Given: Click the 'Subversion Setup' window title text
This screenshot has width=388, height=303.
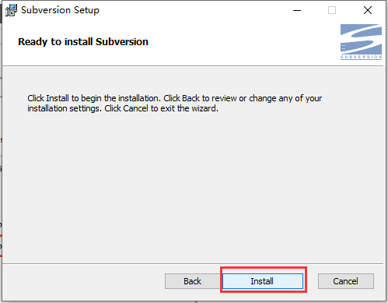Looking at the screenshot, I should (x=60, y=10).
